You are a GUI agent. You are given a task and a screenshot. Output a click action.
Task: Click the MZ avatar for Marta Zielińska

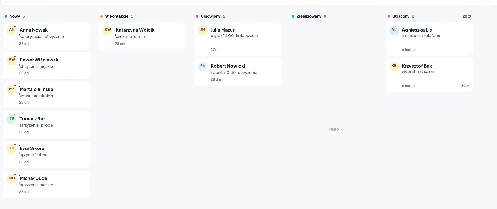(x=12, y=90)
